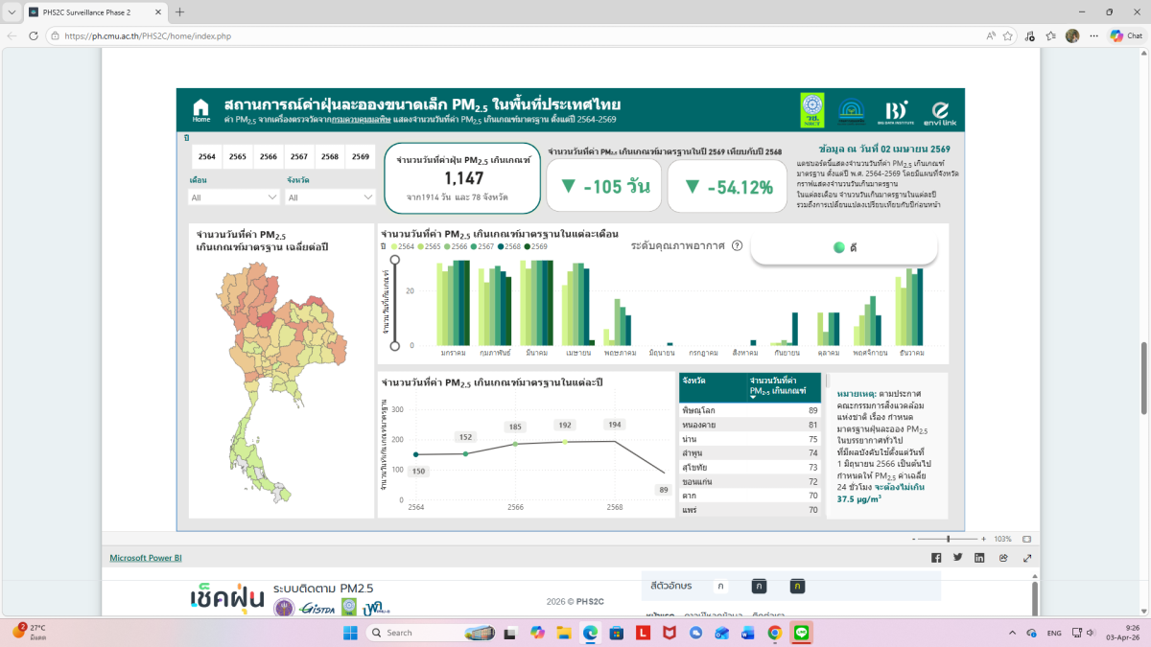Open the เดือน (month) dropdown filter
1151x647 pixels.
[234, 197]
